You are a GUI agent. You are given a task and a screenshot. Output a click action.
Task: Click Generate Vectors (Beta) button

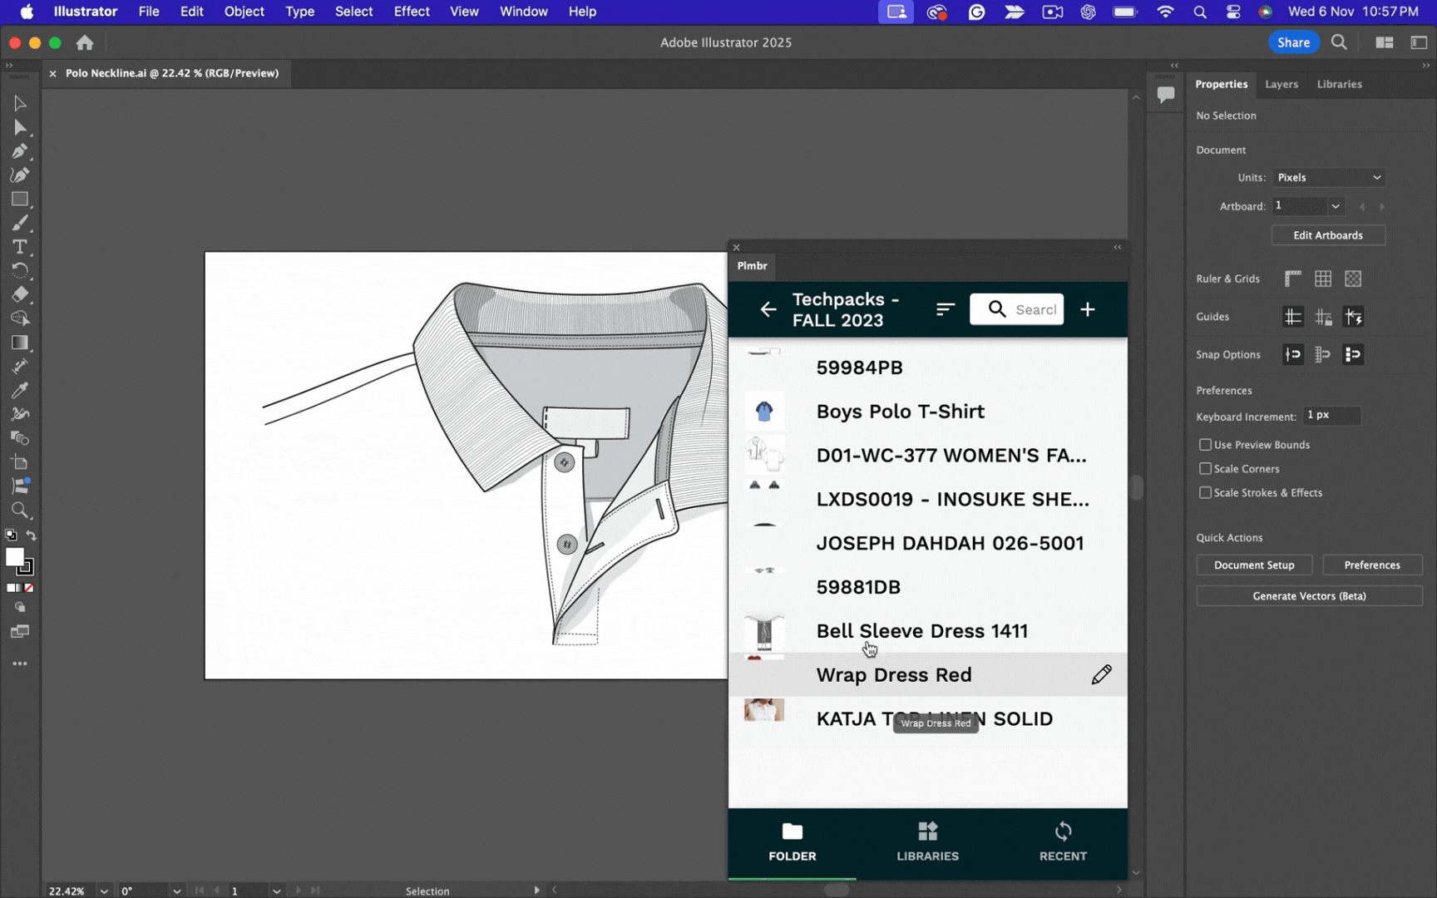(x=1309, y=596)
